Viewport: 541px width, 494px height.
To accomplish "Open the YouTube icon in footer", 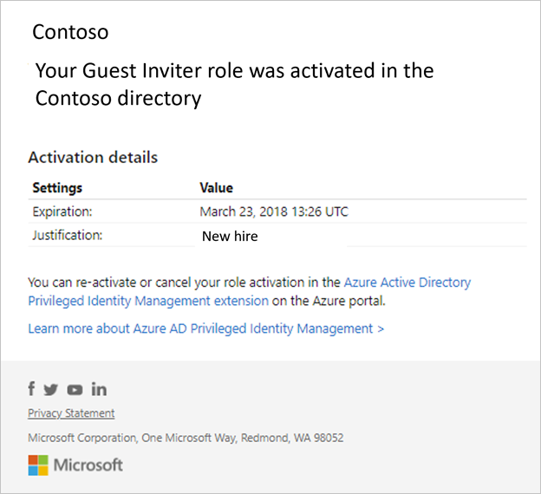I will point(75,390).
